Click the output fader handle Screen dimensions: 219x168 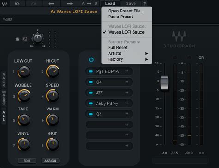point(164,82)
